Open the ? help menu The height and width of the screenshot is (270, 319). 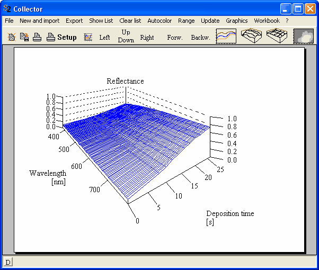pos(287,21)
